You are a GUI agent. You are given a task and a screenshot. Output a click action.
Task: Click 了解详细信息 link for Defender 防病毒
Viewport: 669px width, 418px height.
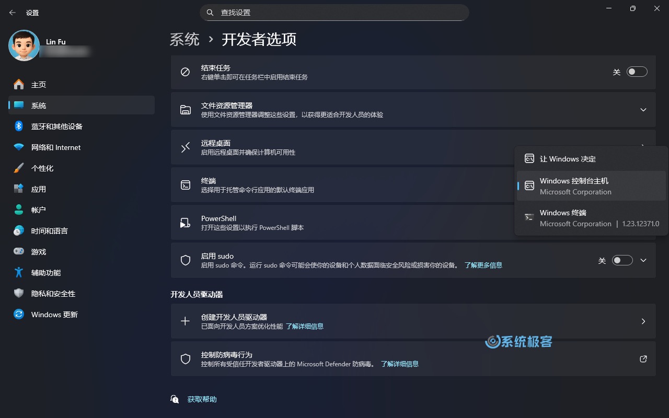pyautogui.click(x=400, y=364)
